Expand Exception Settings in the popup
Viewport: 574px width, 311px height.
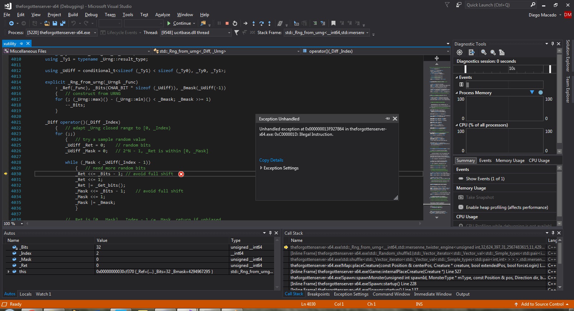coord(261,168)
